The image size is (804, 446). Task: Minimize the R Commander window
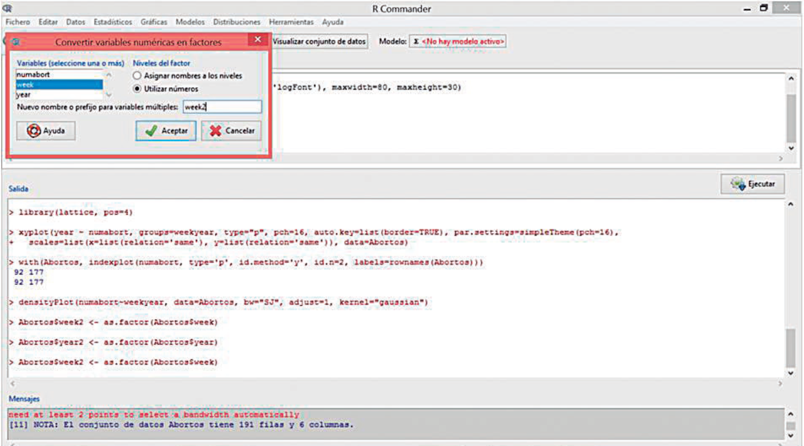pos(747,9)
